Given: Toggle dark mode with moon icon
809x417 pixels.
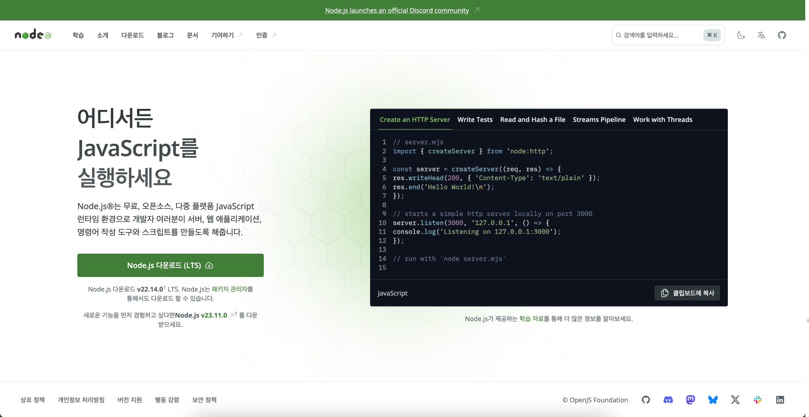Looking at the screenshot, I should (741, 35).
